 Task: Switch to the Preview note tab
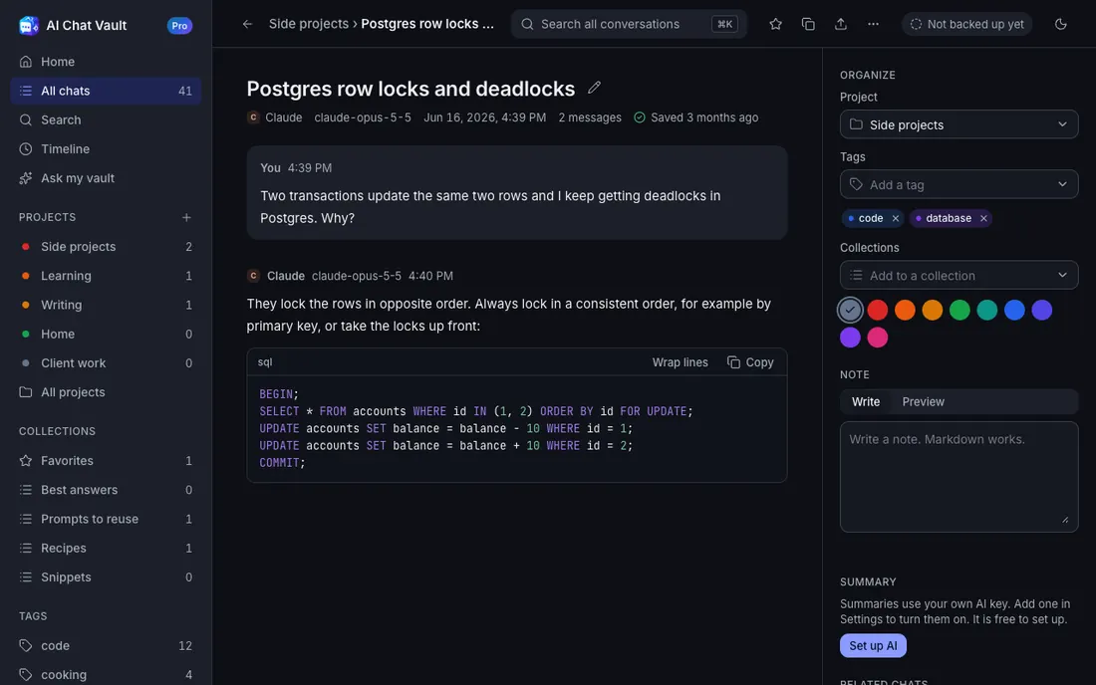tap(923, 401)
